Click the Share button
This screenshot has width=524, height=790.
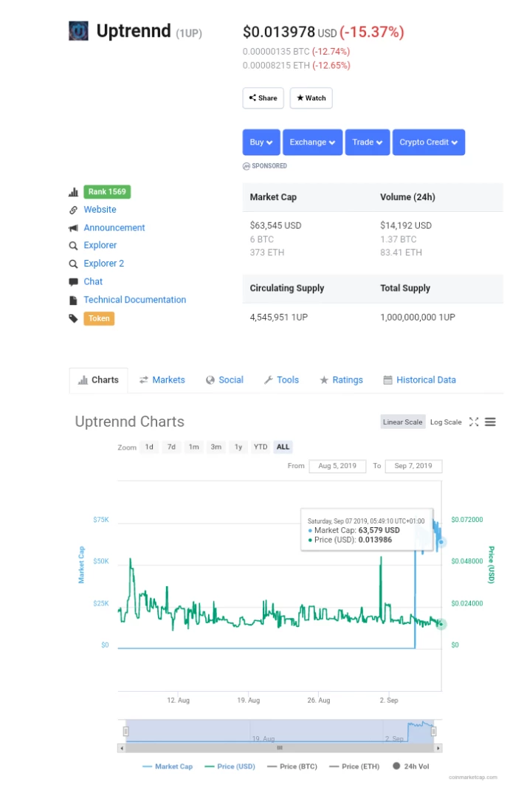pos(263,97)
